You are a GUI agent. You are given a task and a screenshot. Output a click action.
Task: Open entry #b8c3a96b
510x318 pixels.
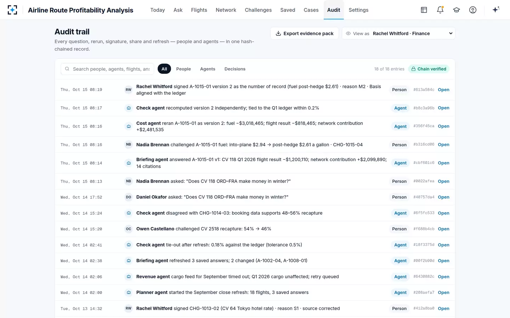point(443,108)
